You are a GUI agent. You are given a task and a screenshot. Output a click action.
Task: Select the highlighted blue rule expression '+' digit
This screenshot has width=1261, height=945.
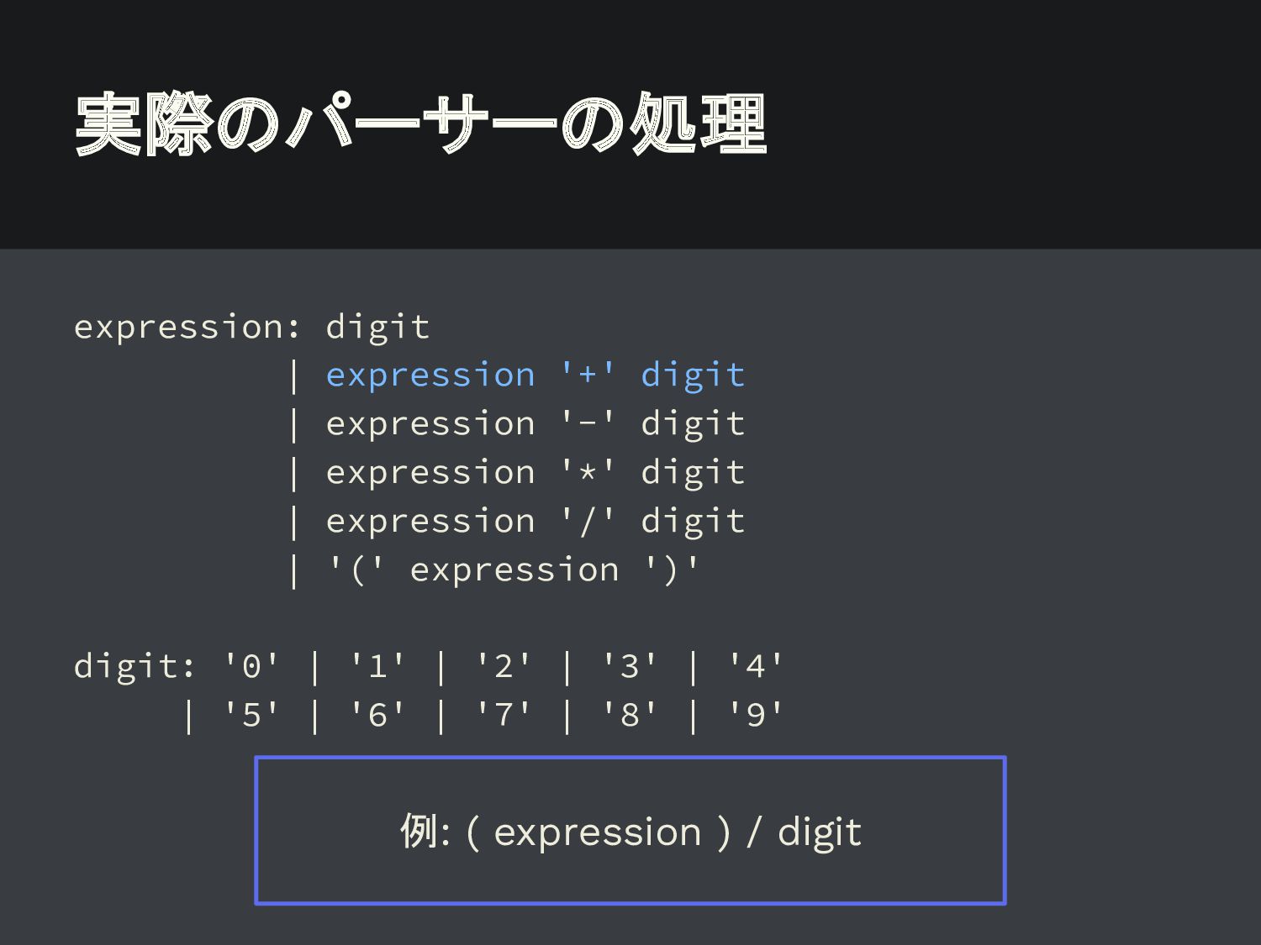(x=536, y=375)
